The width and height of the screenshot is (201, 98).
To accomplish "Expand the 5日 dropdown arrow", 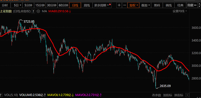I will tap(20, 5).
